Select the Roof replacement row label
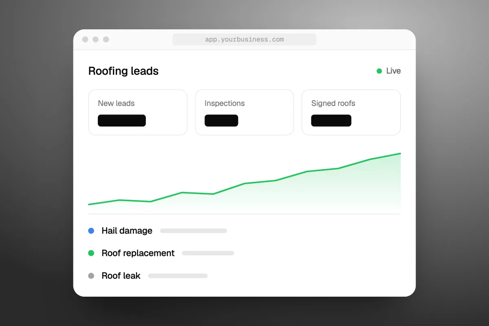This screenshot has width=489, height=326. [138, 253]
